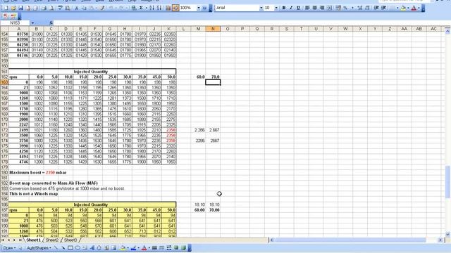This screenshot has height=253, width=451.
Task: Run the Spelling check icon
Action: point(60,8)
